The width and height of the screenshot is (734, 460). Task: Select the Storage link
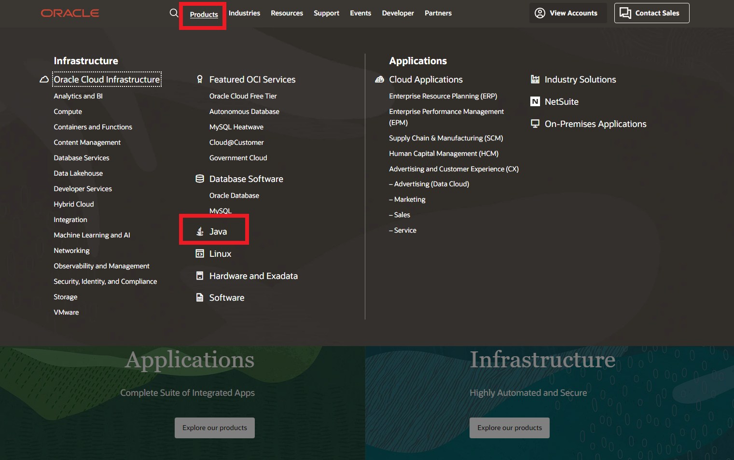[66, 297]
